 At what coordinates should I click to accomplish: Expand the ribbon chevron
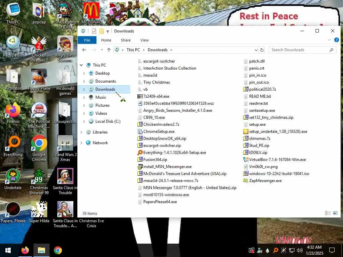click(x=329, y=40)
